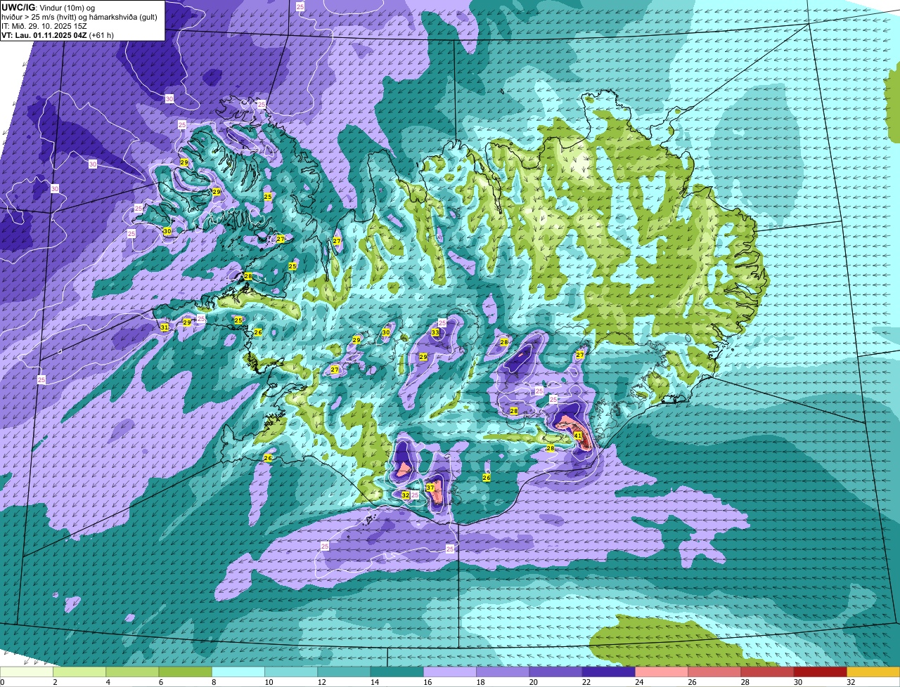Click the 'IT: Mið. 29. 10. 2025 15Z' line
The image size is (900, 687).
(44, 26)
